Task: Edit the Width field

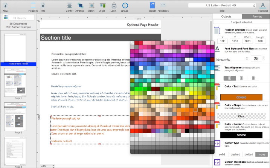Action: pos(248,41)
